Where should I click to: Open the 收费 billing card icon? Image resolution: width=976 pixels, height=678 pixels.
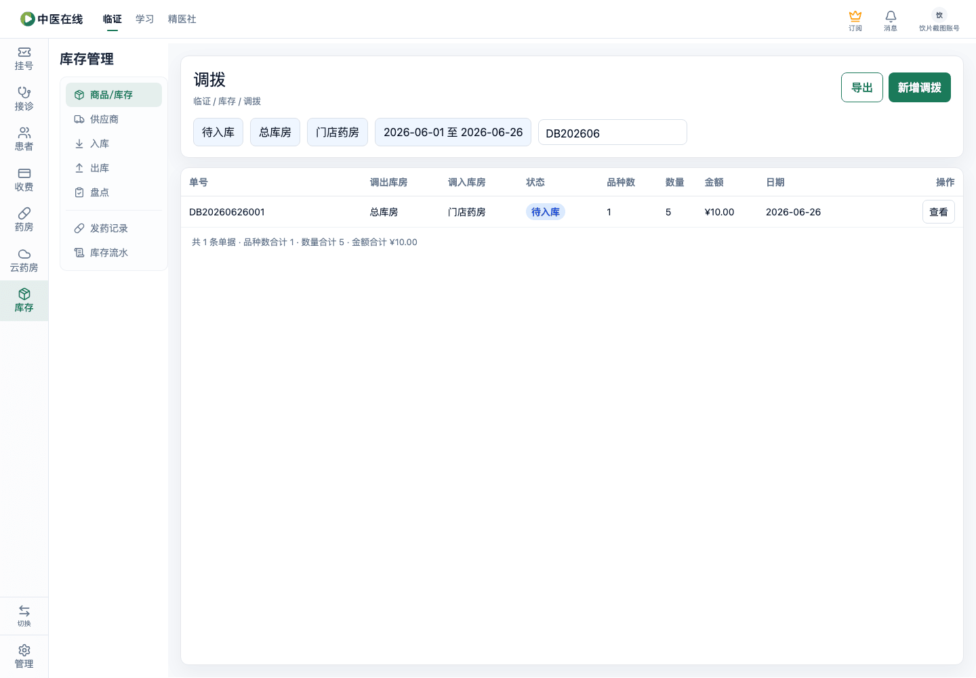point(24,173)
